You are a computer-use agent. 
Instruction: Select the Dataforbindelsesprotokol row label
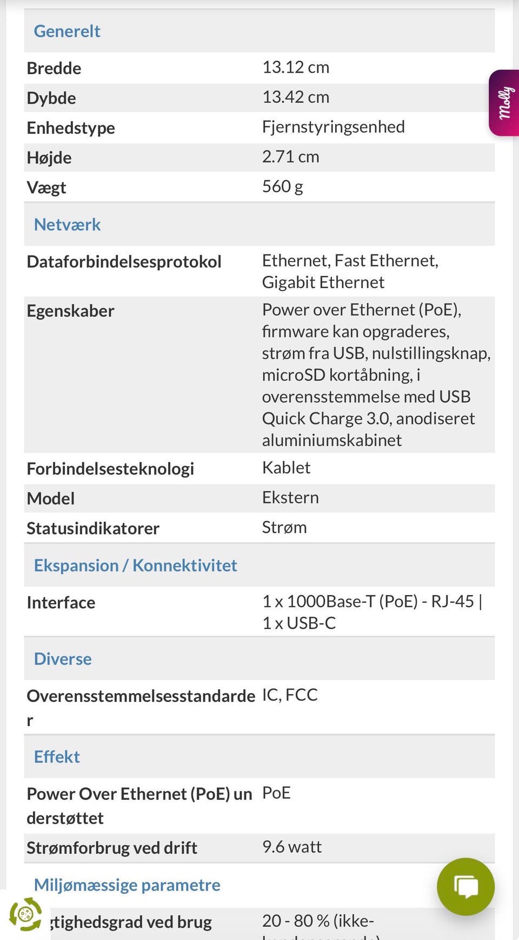click(124, 262)
